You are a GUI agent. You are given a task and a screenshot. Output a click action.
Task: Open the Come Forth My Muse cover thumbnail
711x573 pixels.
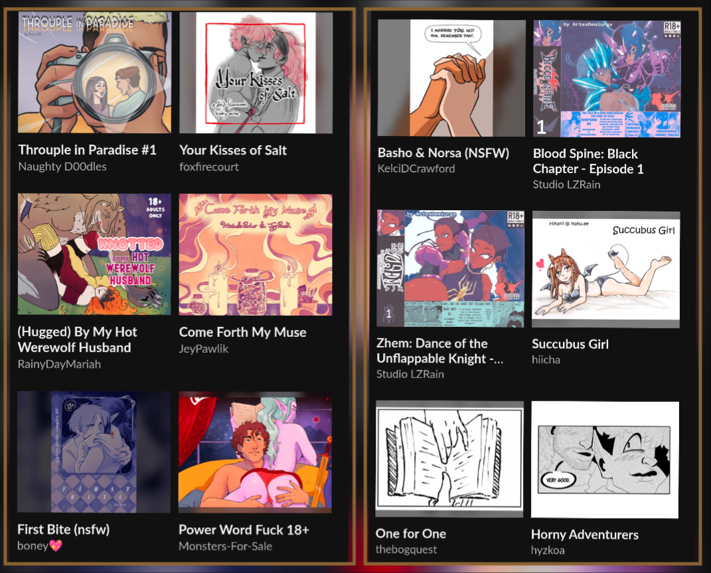pyautogui.click(x=256, y=255)
